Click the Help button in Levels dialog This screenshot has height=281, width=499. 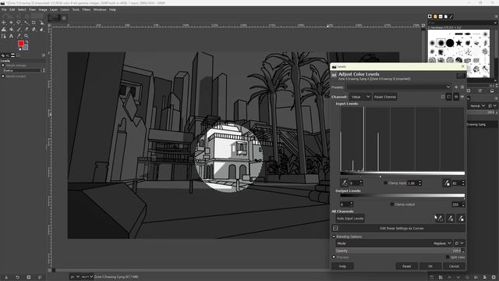[x=342, y=266]
